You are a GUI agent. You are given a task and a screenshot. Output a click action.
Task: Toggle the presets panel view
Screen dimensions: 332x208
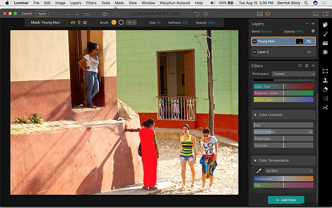coord(316,14)
